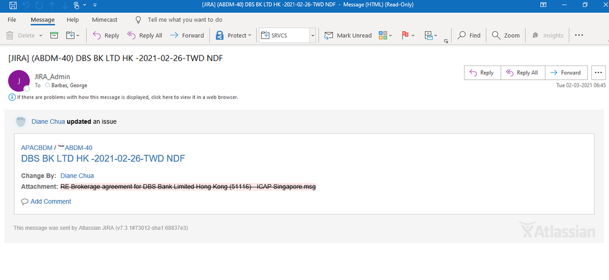Click Forward button in message header
The width and height of the screenshot is (609, 280).
(x=566, y=73)
